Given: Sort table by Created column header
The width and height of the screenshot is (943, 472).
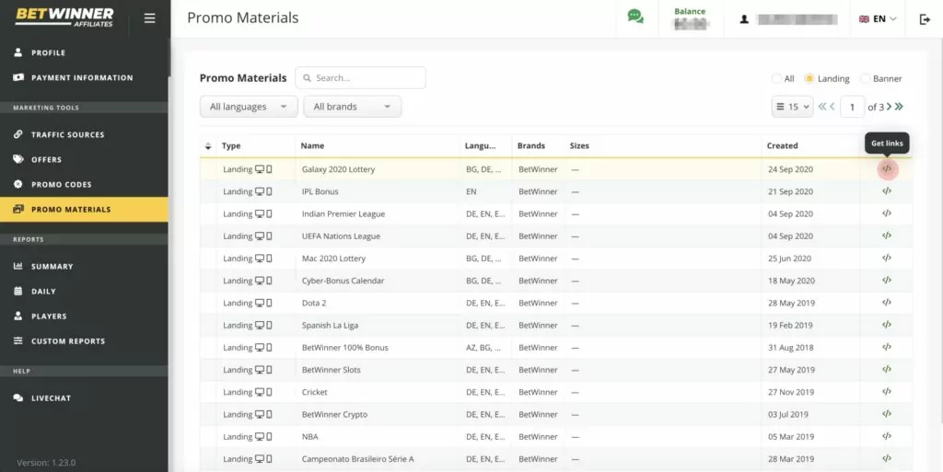Looking at the screenshot, I should tap(782, 145).
